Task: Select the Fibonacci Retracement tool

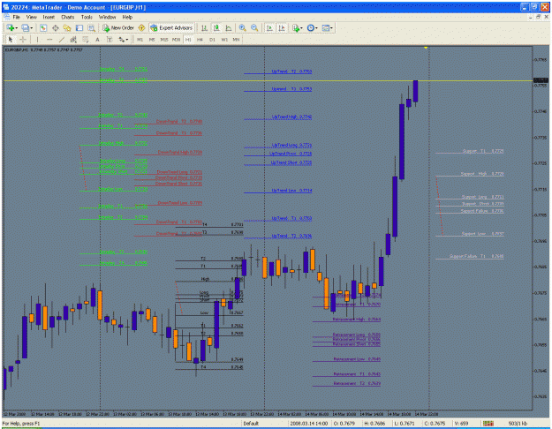Action: (85, 40)
